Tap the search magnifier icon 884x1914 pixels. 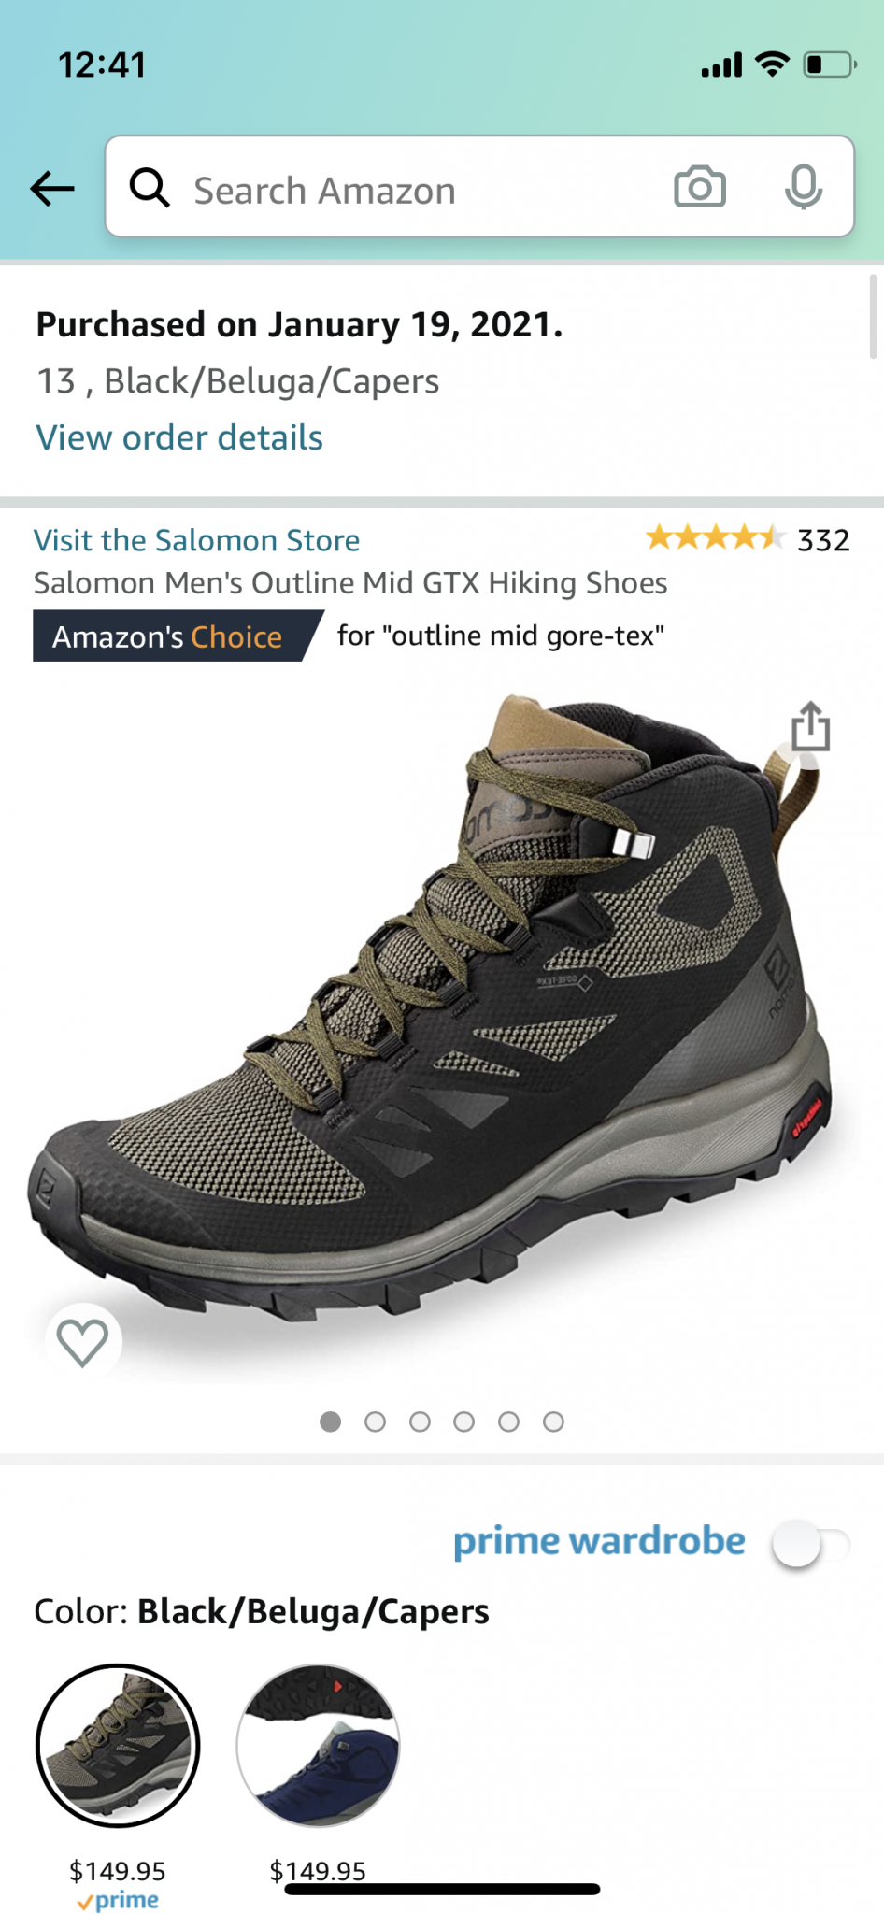tap(150, 188)
